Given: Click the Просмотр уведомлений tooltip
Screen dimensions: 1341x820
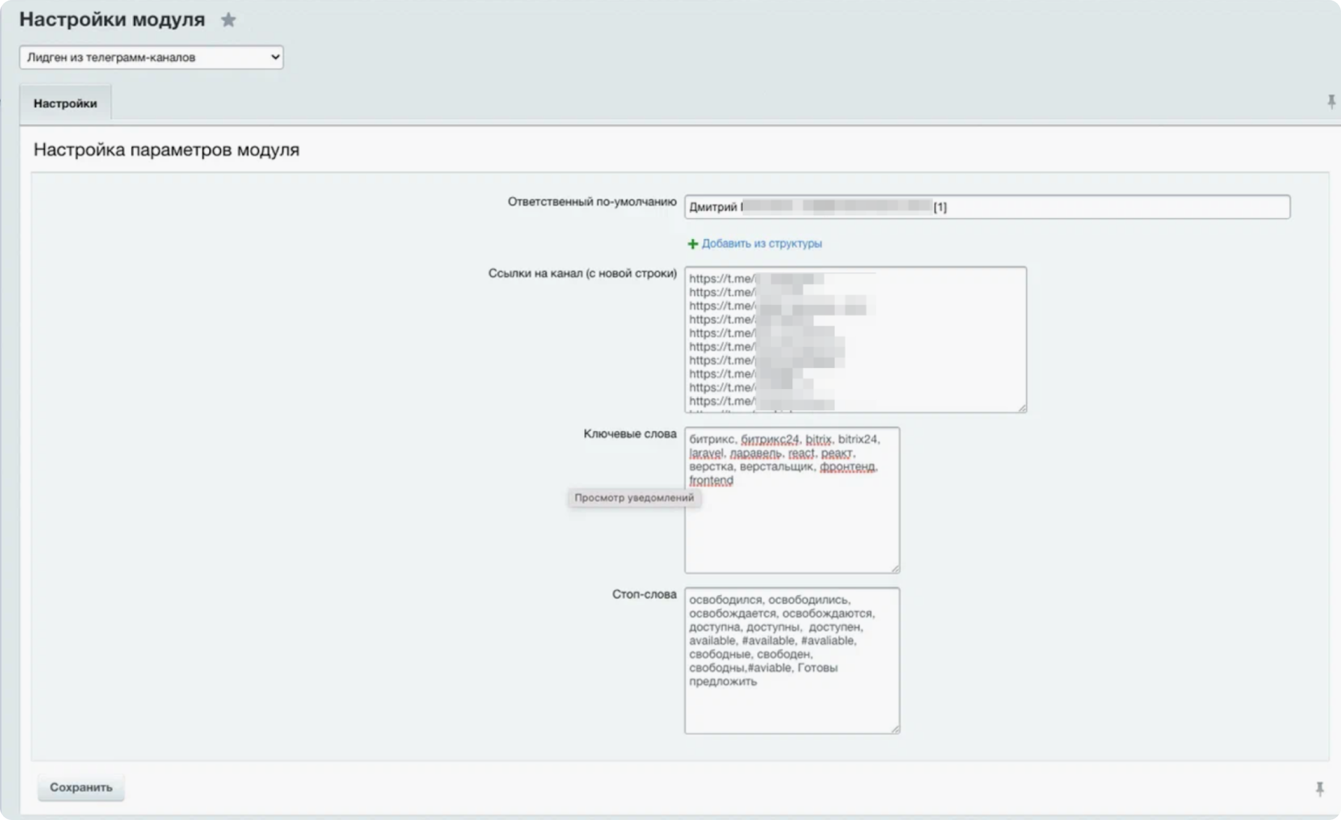Looking at the screenshot, I should 634,498.
